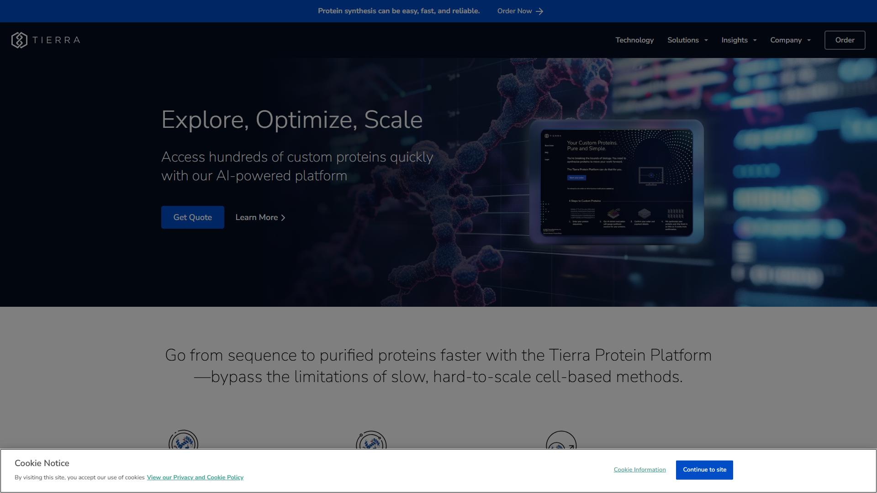The image size is (877, 493).
Task: Open the Cookie Information link
Action: [639, 470]
